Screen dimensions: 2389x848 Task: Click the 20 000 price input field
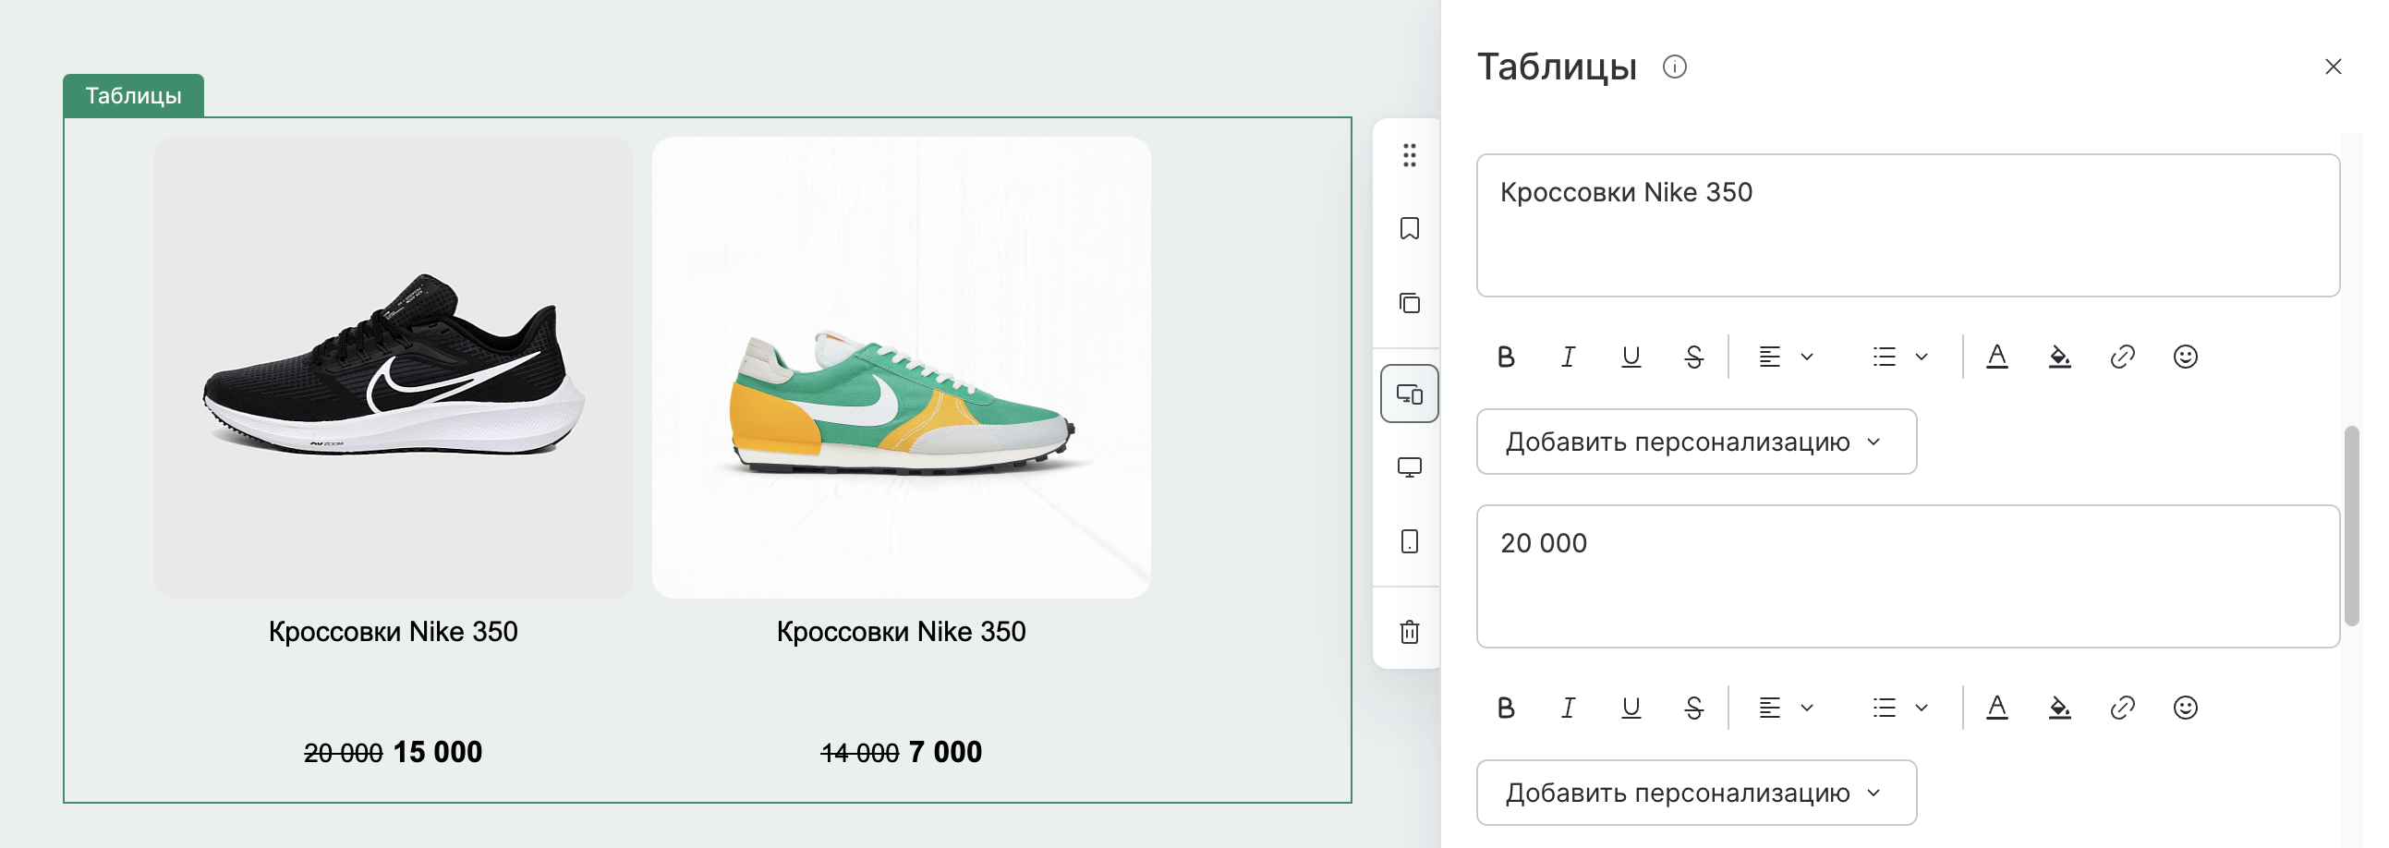click(x=1908, y=576)
